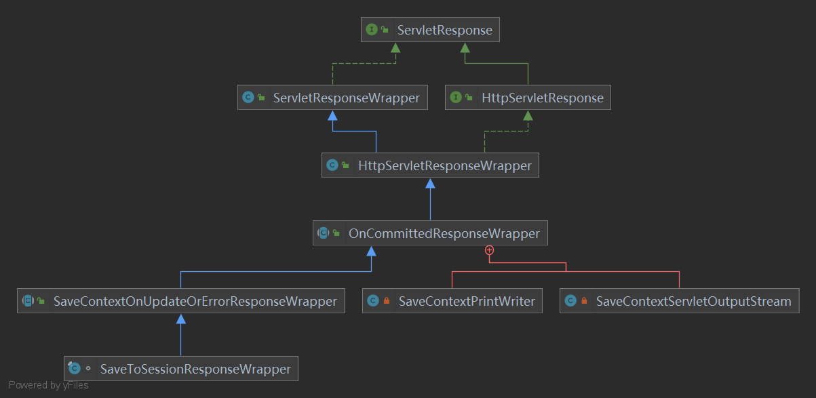Click the ServletResponse interface type icon
Viewport: 816px width, 398px height.
coord(372,30)
